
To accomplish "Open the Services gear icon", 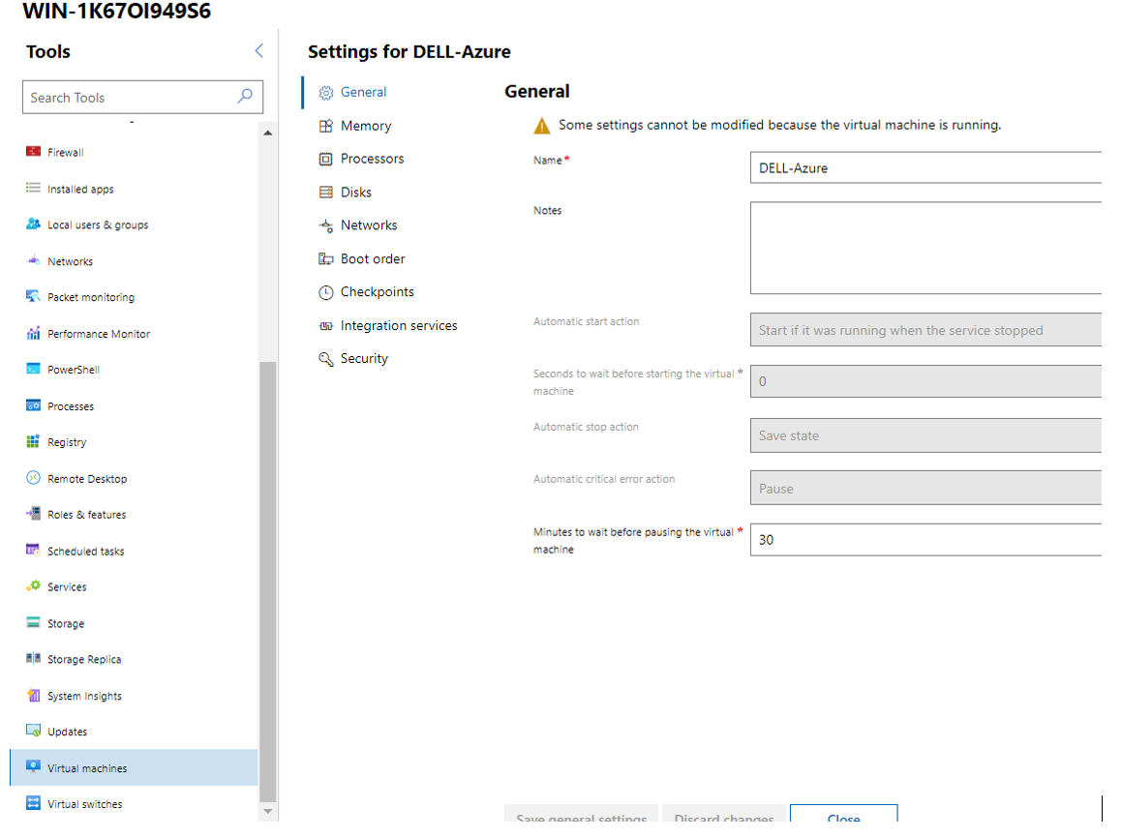I will [x=33, y=585].
